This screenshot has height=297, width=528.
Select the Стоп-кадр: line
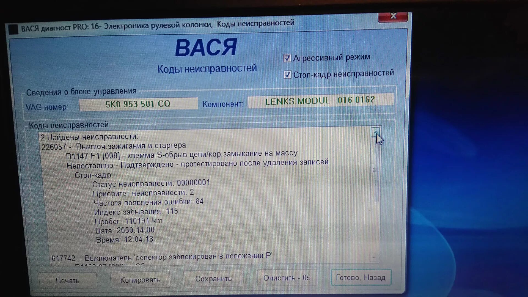click(x=94, y=175)
